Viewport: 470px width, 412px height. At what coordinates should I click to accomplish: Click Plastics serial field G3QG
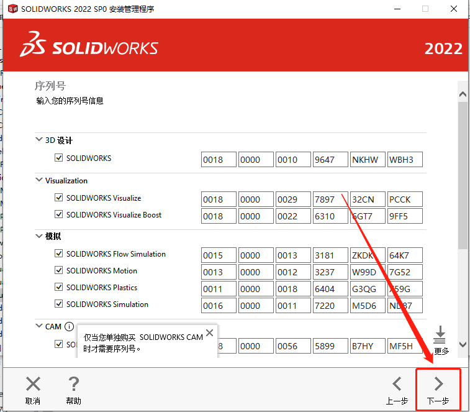[x=368, y=289]
